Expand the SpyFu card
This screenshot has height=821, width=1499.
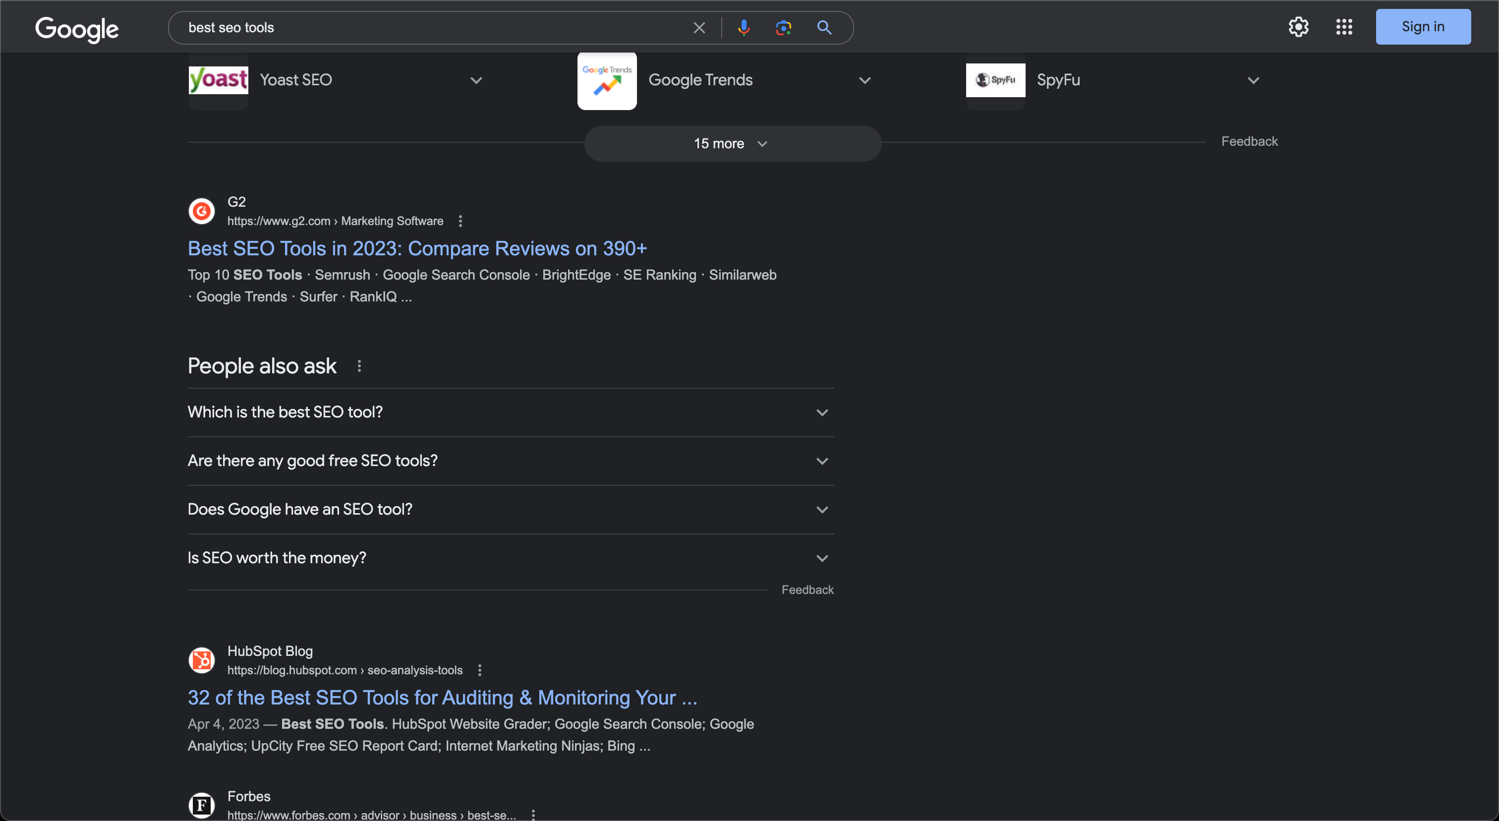(x=1253, y=80)
